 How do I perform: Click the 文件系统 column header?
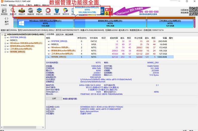pos(94,38)
